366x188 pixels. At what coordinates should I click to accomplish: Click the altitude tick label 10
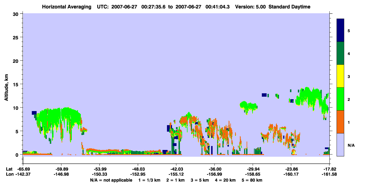(x=16, y=108)
